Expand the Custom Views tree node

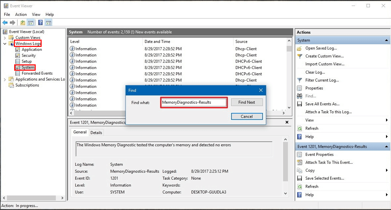[x=5, y=38]
